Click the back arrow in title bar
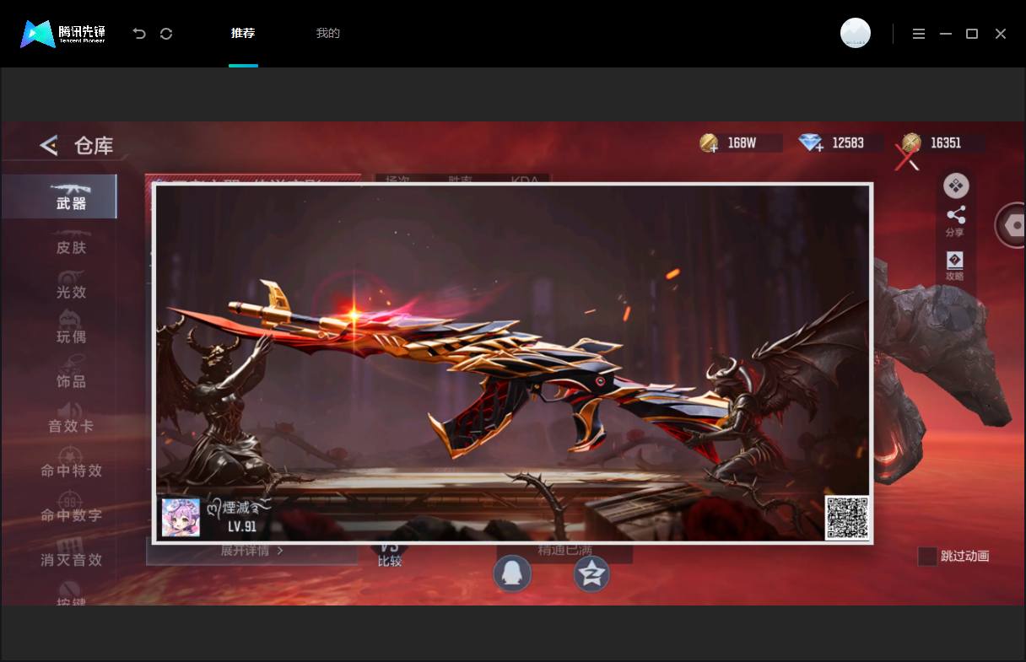This screenshot has height=662, width=1026. pyautogui.click(x=139, y=34)
